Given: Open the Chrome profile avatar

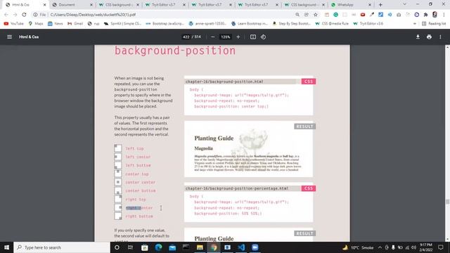Looking at the screenshot, I should [435, 15].
